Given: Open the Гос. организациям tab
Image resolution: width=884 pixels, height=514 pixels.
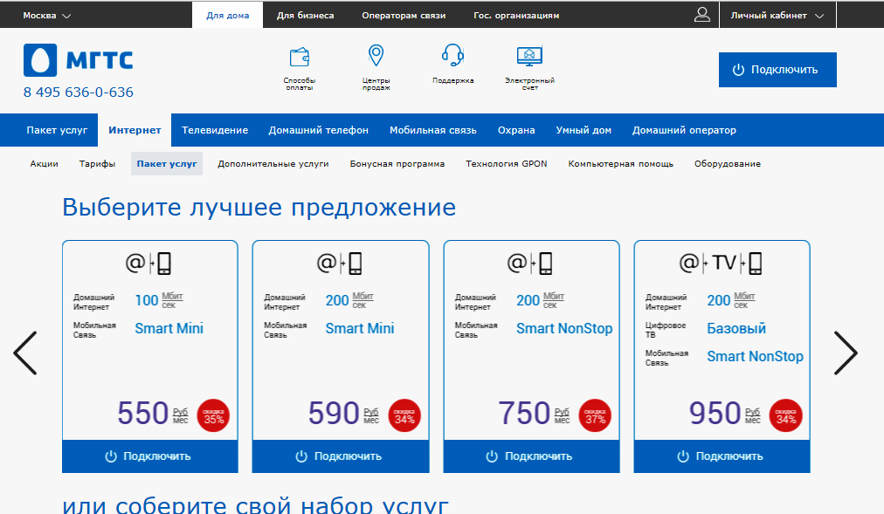Looking at the screenshot, I should (x=516, y=15).
